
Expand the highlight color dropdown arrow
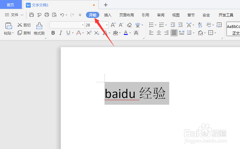pyautogui.click(x=120, y=33)
